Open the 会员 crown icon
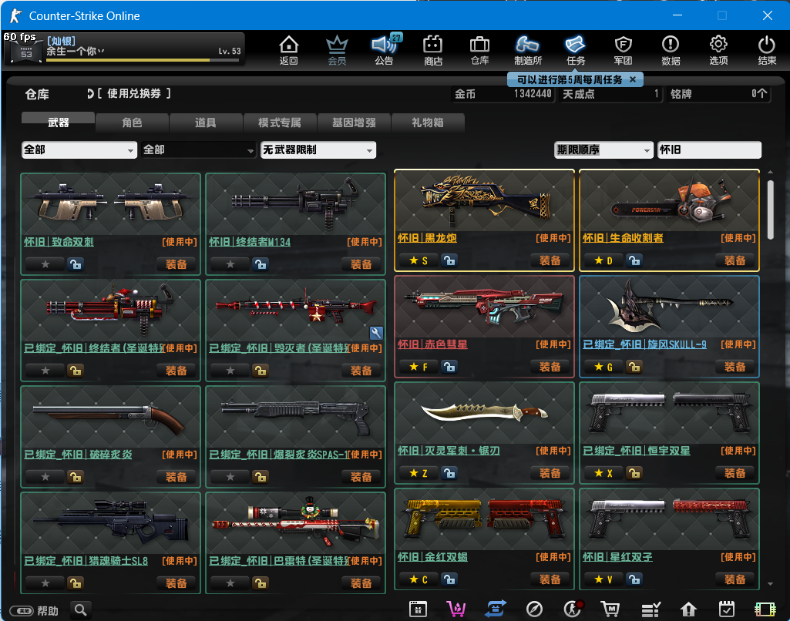Viewport: 790px width, 621px height. coord(337,50)
